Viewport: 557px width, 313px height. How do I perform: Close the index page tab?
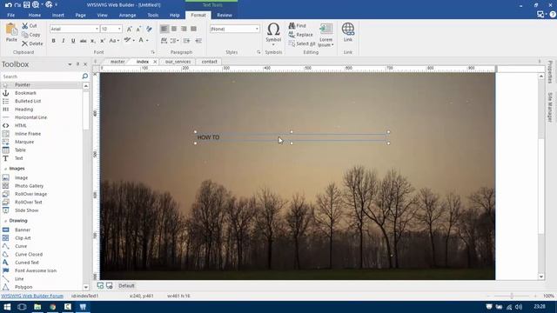(155, 62)
